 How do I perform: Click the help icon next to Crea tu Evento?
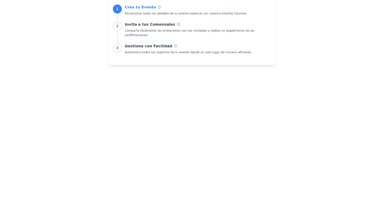[x=159, y=7]
